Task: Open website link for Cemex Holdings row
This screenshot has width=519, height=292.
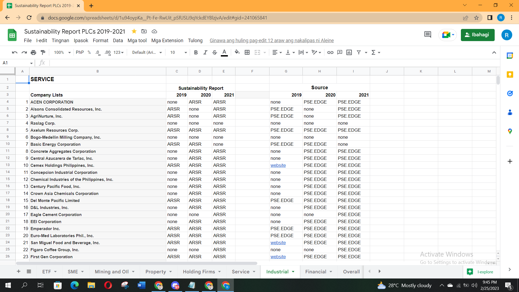Action: click(278, 165)
